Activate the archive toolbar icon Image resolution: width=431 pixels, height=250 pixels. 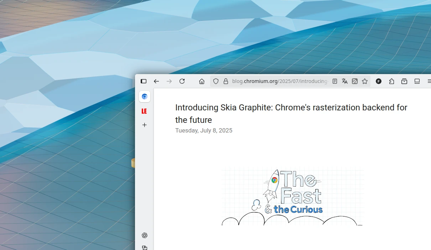pos(404,81)
